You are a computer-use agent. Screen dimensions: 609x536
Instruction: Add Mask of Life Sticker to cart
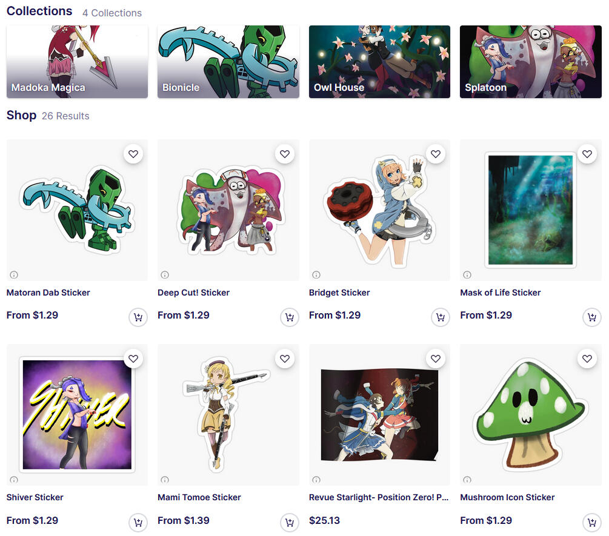592,317
